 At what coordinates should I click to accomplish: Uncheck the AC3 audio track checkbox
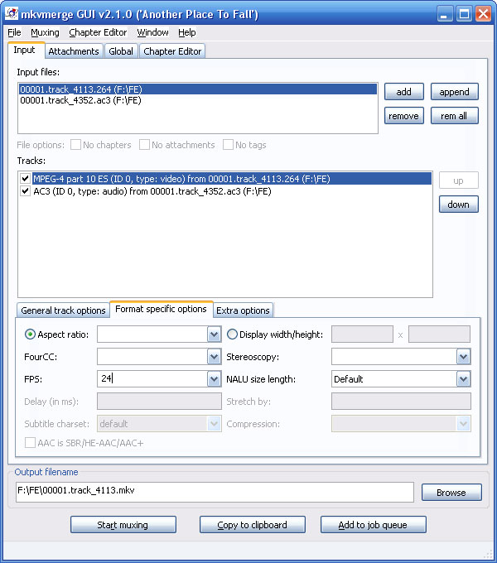(25, 191)
